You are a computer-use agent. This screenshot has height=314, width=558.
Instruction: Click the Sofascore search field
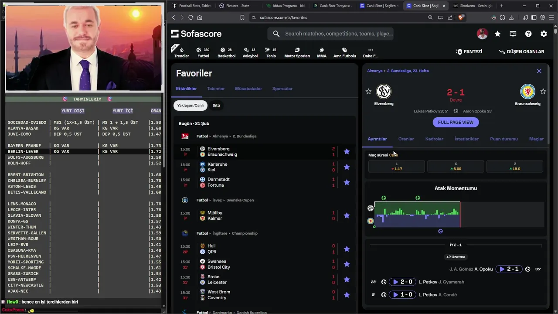[330, 34]
